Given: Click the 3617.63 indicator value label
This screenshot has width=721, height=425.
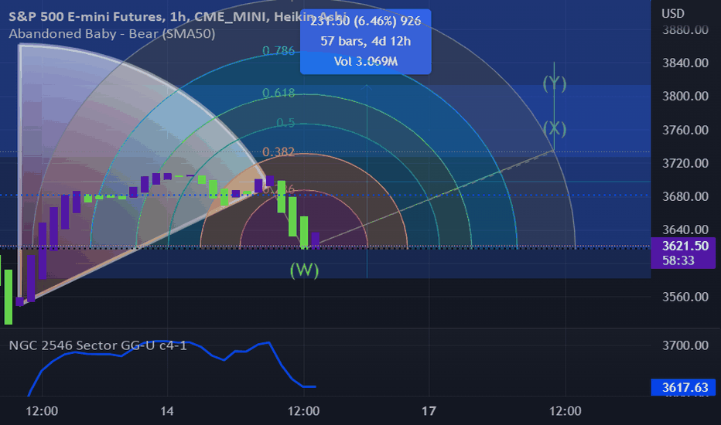Looking at the screenshot, I should 685,387.
